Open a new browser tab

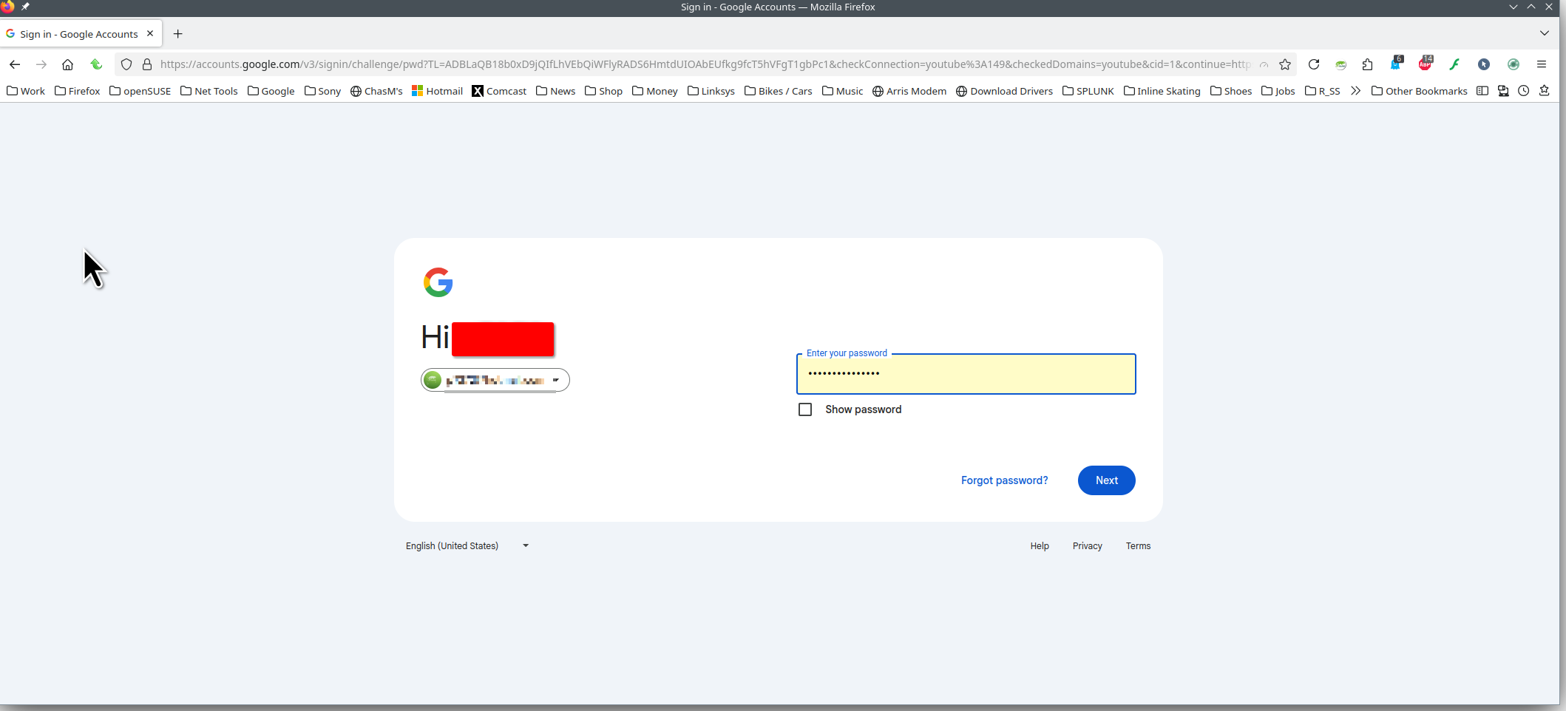(x=178, y=34)
